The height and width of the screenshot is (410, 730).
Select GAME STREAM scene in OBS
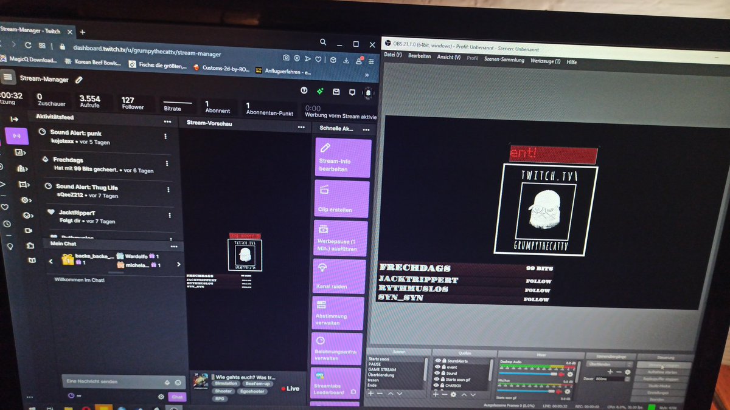pyautogui.click(x=382, y=370)
